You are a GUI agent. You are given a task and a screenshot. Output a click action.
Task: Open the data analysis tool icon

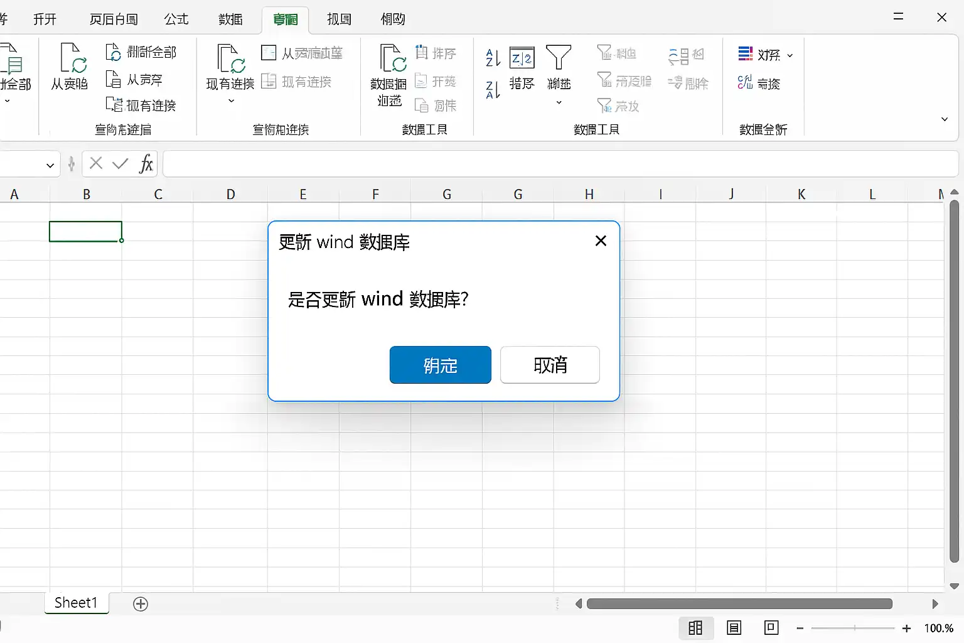pyautogui.click(x=746, y=53)
